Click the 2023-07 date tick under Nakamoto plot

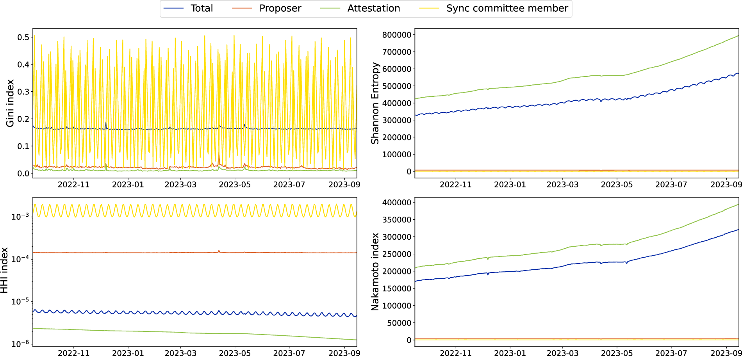point(671,353)
